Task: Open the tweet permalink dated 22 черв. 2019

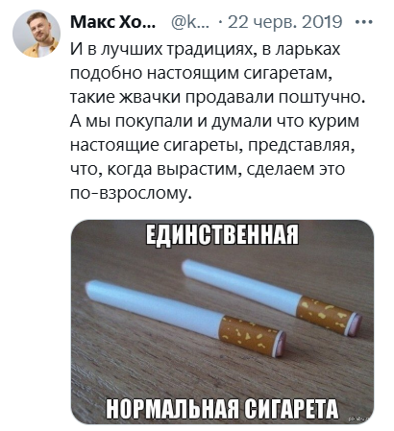Action: [285, 22]
